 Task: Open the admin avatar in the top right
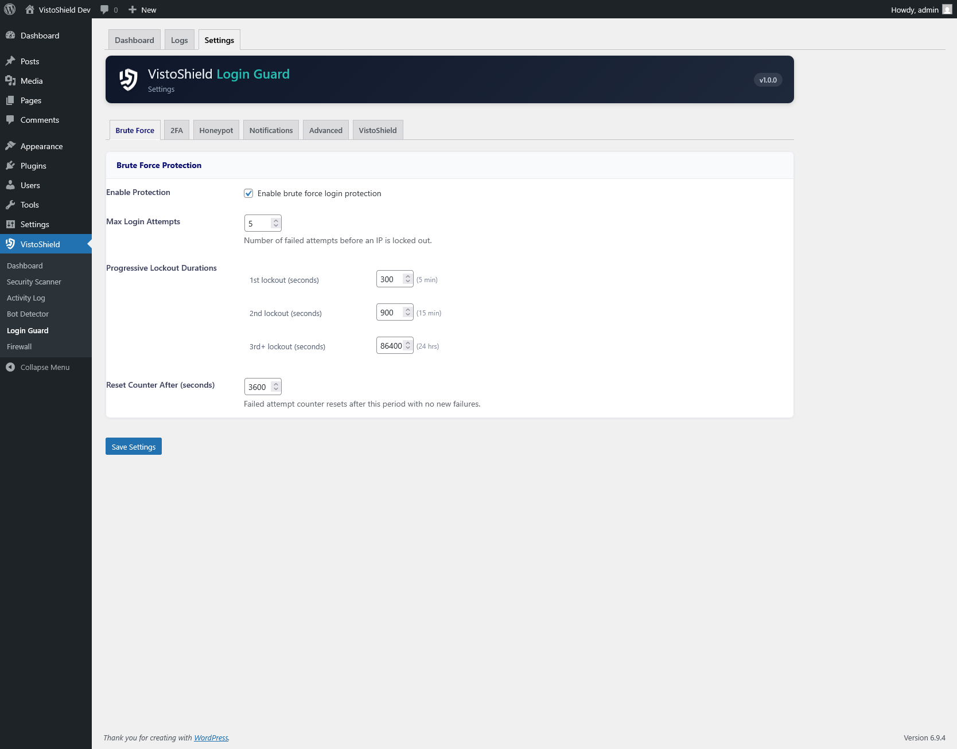947,9
